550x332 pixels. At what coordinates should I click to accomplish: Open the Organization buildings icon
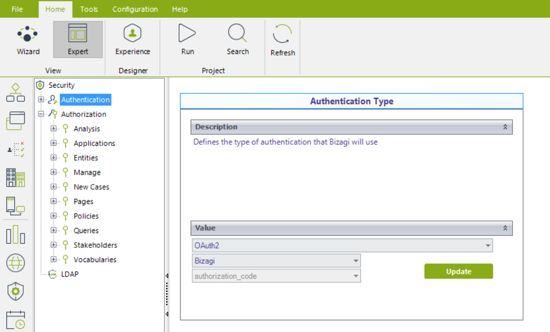pos(15,178)
